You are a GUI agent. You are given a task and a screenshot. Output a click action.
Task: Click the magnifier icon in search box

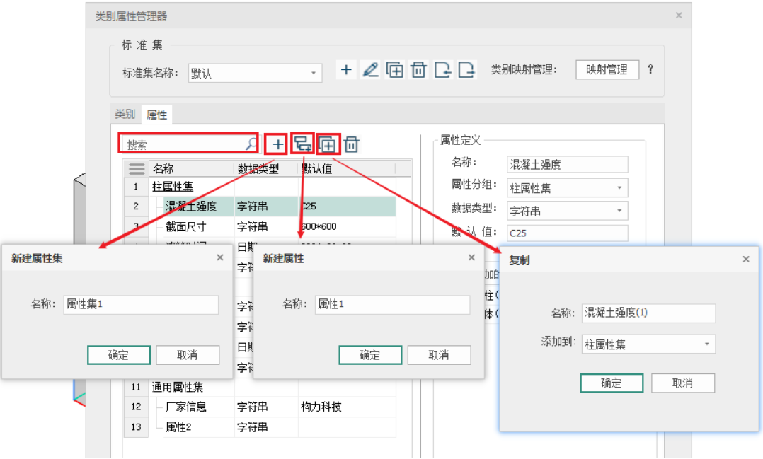coord(251,144)
